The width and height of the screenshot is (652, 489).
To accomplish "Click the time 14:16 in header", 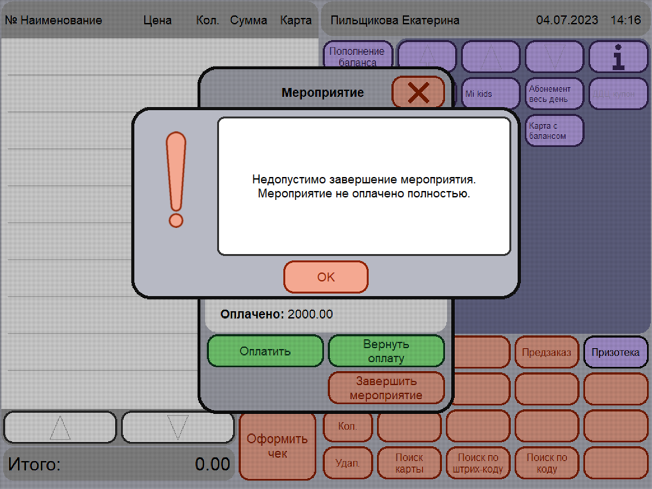I will [626, 20].
